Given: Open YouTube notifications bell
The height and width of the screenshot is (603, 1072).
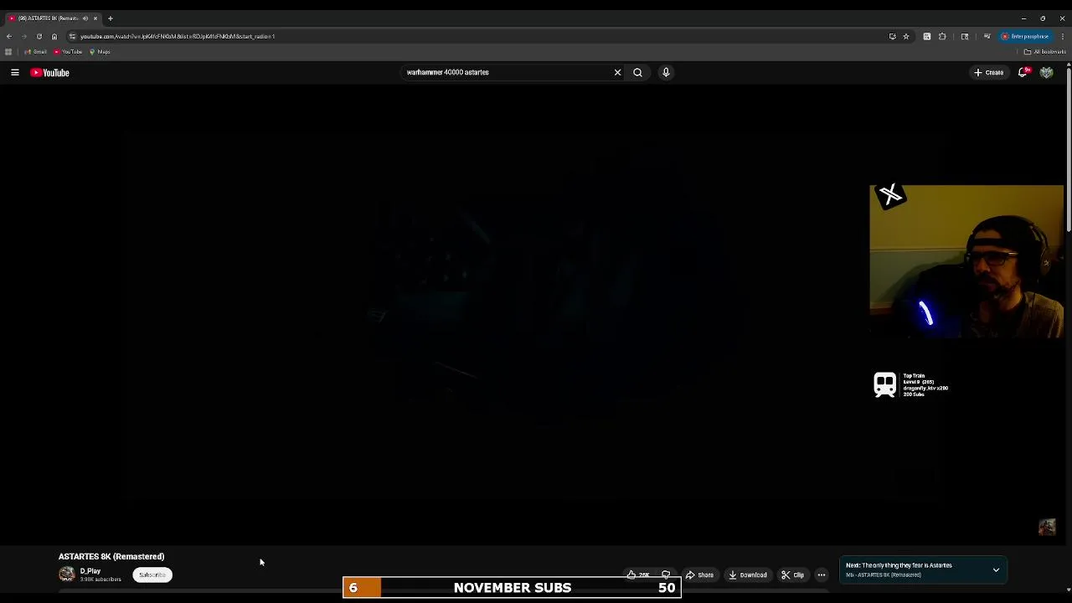Looking at the screenshot, I should [x=1023, y=73].
